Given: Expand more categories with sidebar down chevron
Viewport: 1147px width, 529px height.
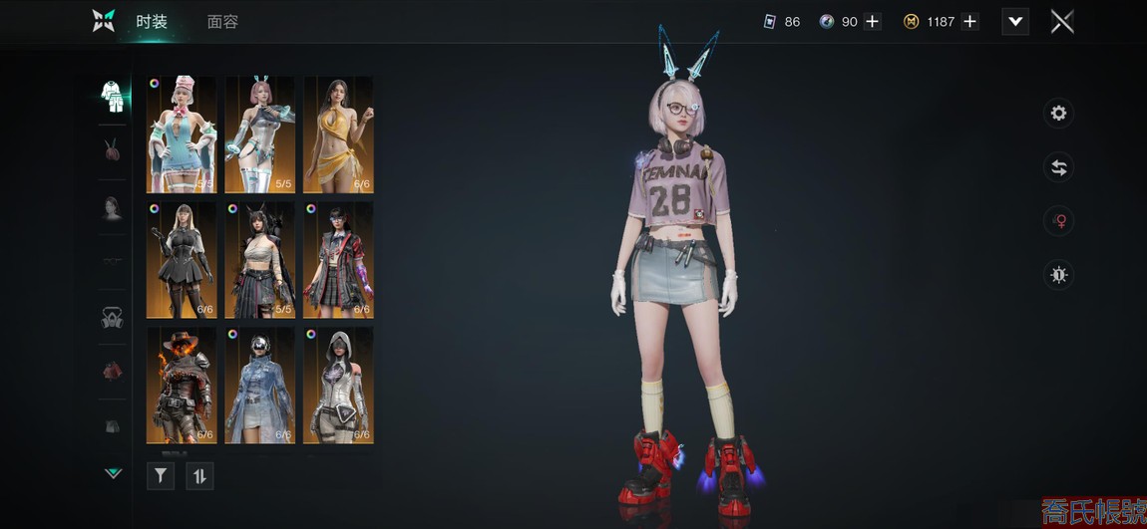Looking at the screenshot, I should tap(113, 473).
